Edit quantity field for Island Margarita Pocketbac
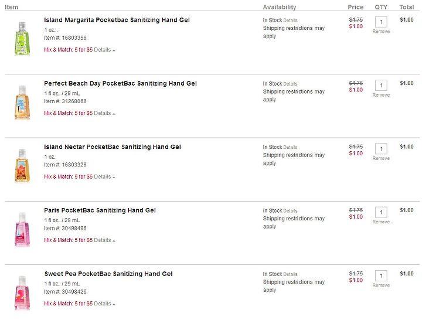 tap(381, 22)
